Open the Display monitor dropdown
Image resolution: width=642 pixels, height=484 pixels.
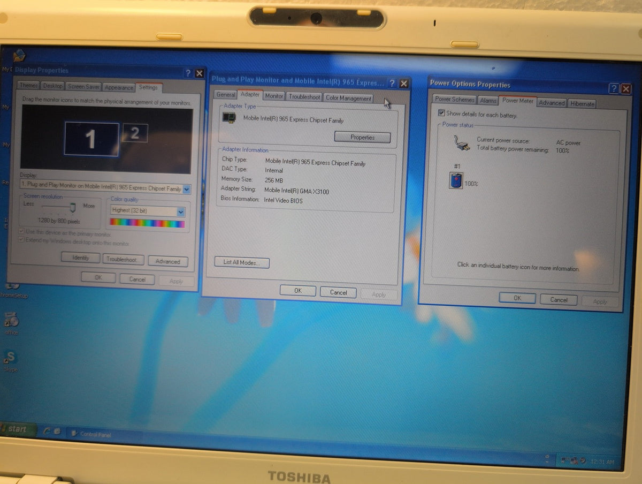(186, 189)
